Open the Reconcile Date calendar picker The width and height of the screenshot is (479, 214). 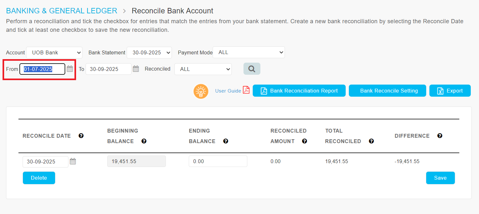(73, 161)
